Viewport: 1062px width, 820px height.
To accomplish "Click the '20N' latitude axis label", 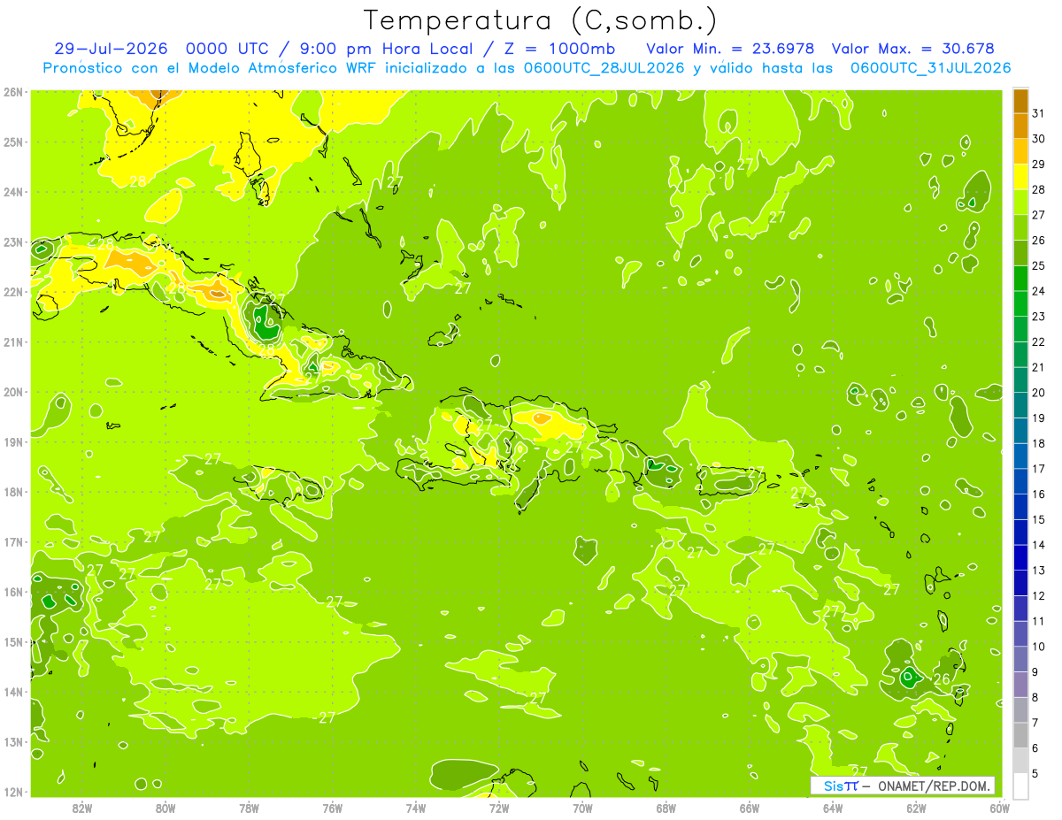I will 12,392.
